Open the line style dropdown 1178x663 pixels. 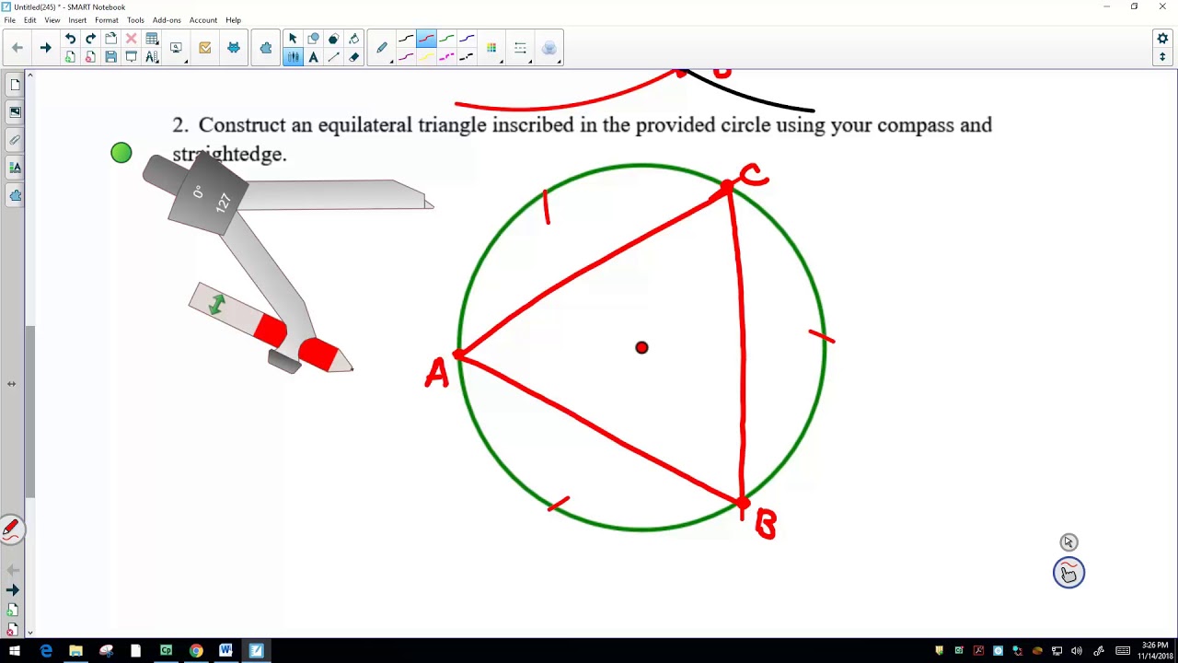[x=521, y=48]
